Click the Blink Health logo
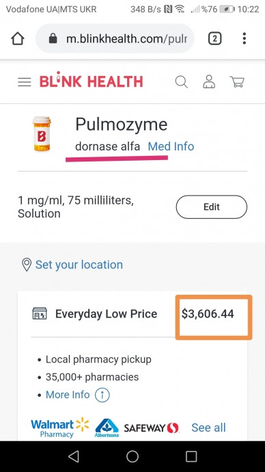Screen dimensions: 265x472 pyautogui.click(x=91, y=81)
